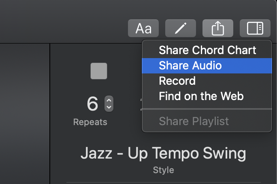This screenshot has height=184, width=277.
Task: Stop playback with the grey square
Action: [x=99, y=71]
